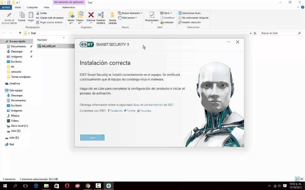Image resolution: width=305 pixels, height=190 pixels.
Task: Open Música under Este equipo
Action: [x=15, y=116]
